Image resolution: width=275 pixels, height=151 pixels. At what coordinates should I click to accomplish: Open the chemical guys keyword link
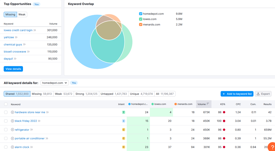coord(13,44)
